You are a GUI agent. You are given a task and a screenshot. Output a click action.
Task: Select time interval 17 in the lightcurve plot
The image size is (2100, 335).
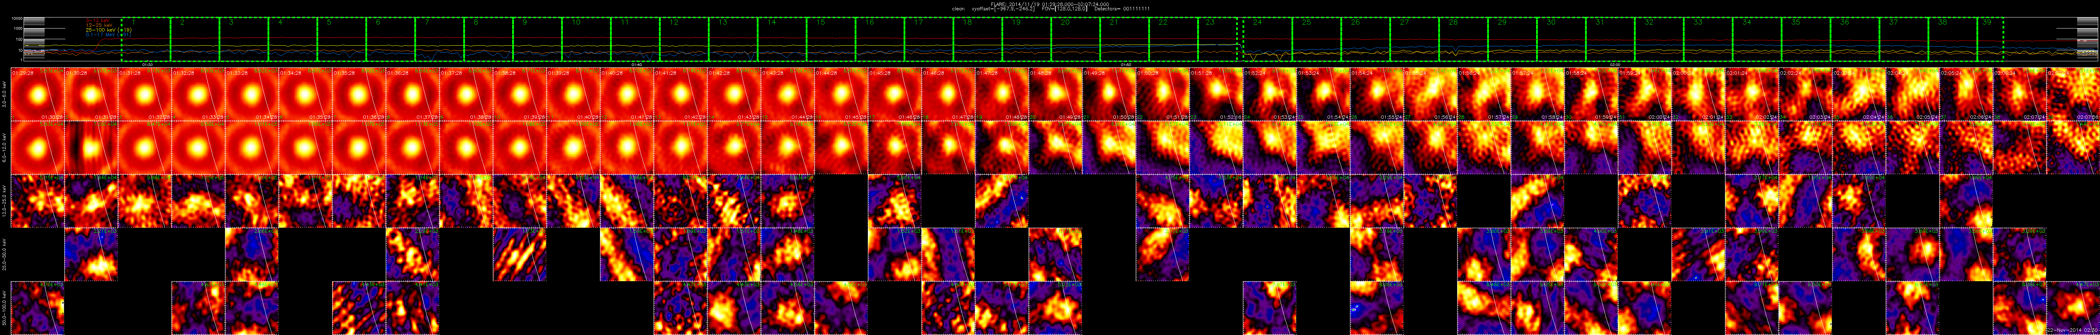click(929, 39)
